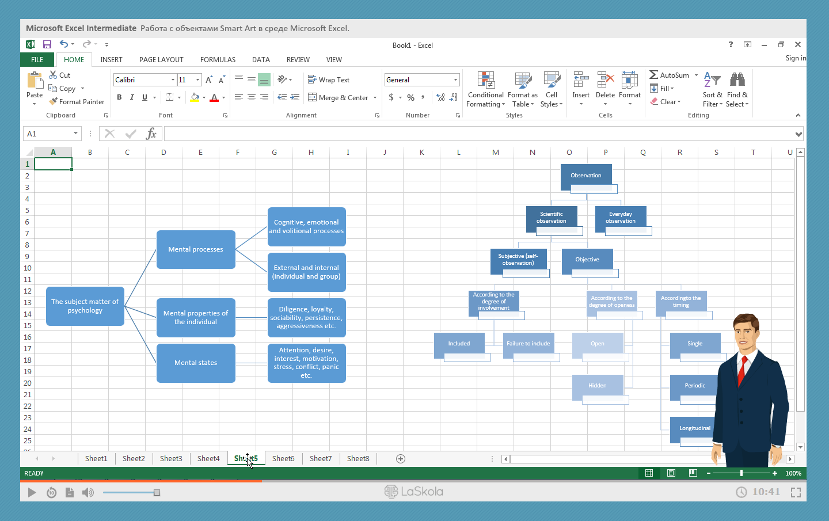
Task: Click the zoom slider in status bar
Action: (x=741, y=473)
